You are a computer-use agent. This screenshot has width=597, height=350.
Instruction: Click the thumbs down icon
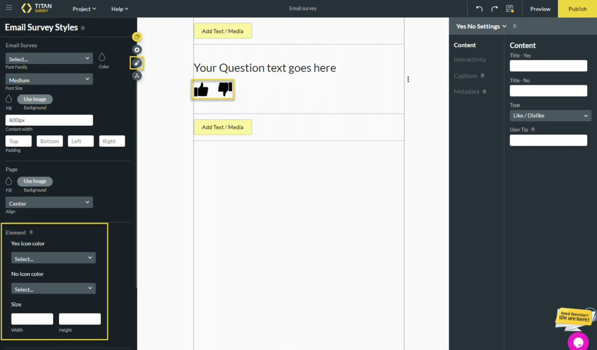[x=225, y=89]
